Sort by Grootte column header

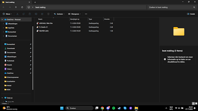(107, 19)
